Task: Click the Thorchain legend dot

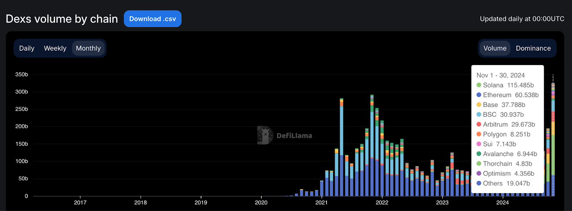Action: click(x=479, y=164)
